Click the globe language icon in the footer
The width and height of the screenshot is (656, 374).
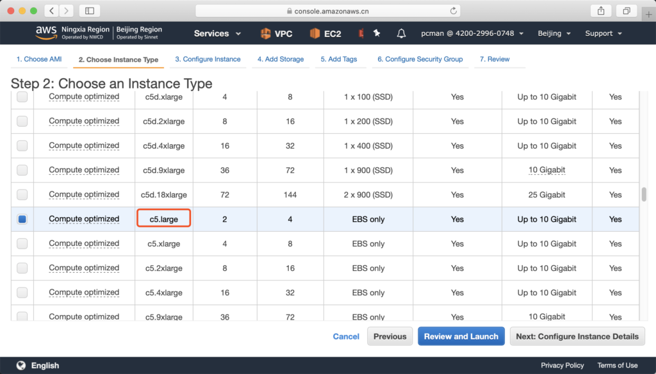pyautogui.click(x=21, y=365)
